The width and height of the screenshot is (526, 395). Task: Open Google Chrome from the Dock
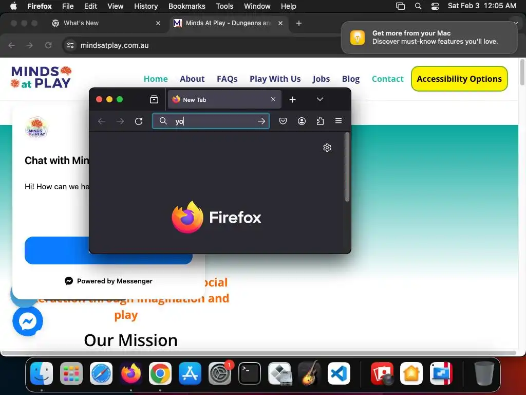(x=160, y=373)
